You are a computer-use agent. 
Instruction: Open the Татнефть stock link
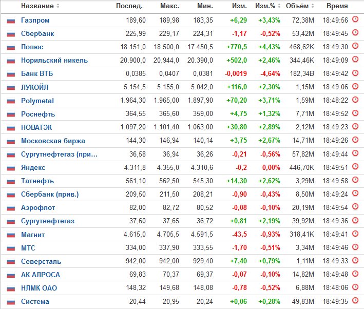[37, 181]
